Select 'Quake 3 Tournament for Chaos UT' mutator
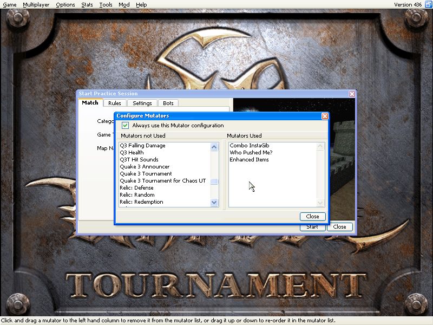The width and height of the screenshot is (433, 325). point(162,181)
